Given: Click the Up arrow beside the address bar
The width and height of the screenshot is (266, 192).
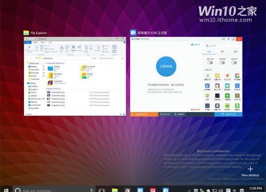Looking at the screenshot, I should [37, 58].
